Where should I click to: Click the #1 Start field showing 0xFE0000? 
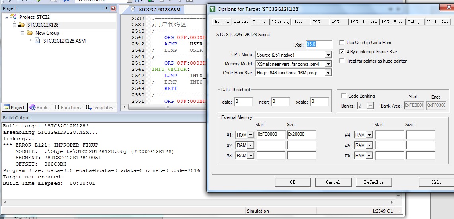[271, 135]
